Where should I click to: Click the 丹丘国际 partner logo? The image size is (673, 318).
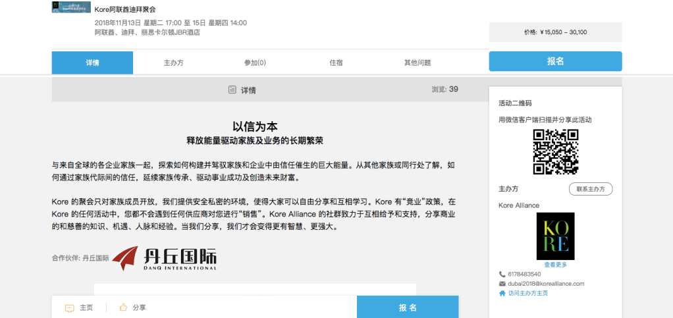point(164,259)
